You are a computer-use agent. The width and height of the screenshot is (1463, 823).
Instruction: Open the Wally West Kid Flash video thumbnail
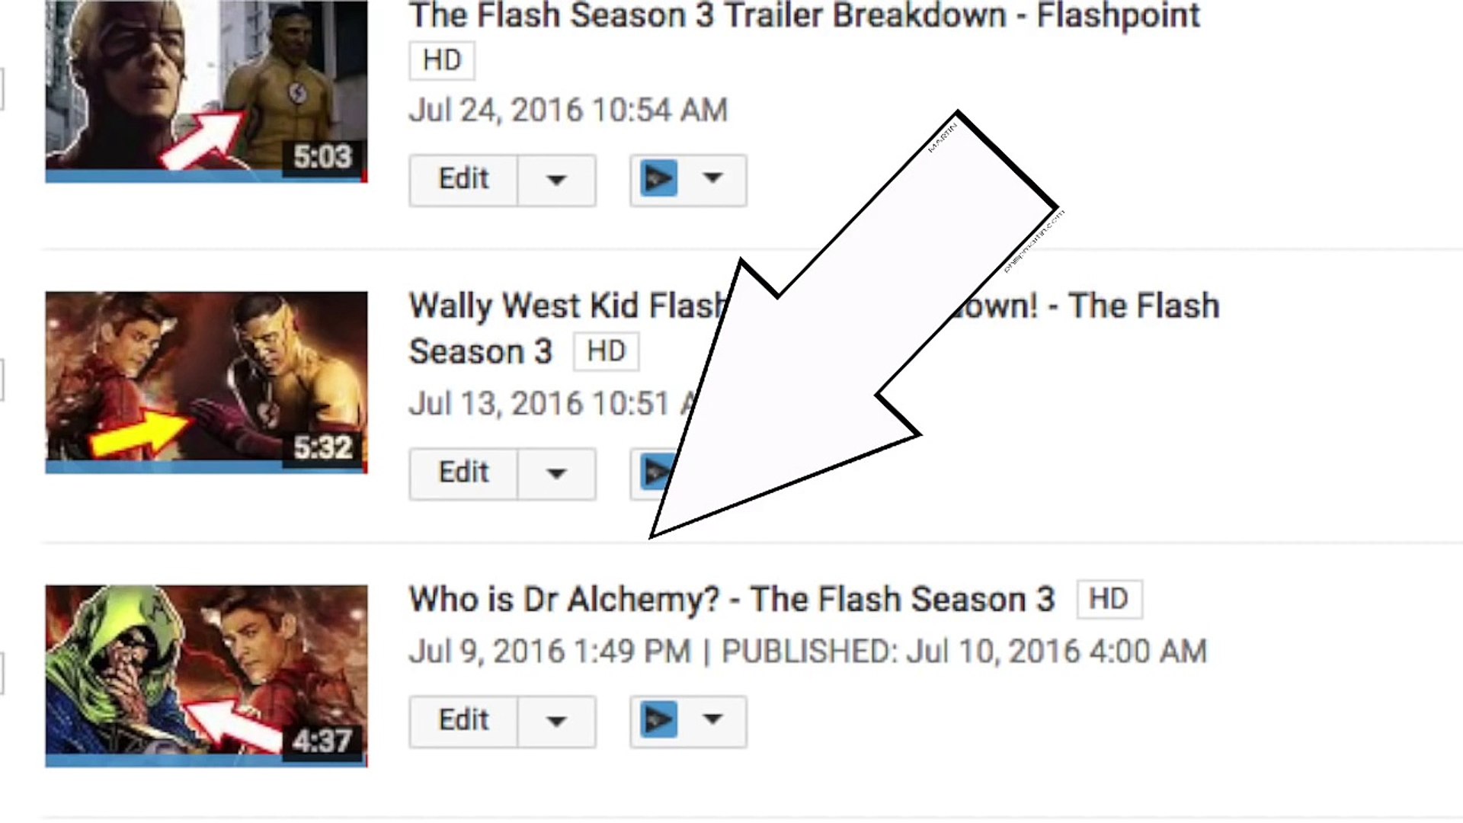(206, 382)
